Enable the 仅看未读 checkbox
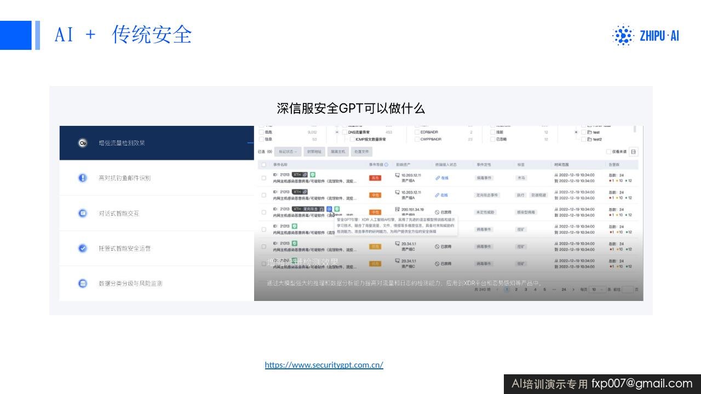701x394 pixels. coord(608,152)
